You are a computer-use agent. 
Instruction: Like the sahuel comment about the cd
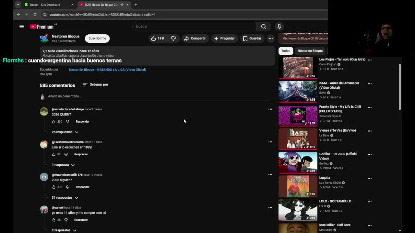pyautogui.click(x=53, y=220)
